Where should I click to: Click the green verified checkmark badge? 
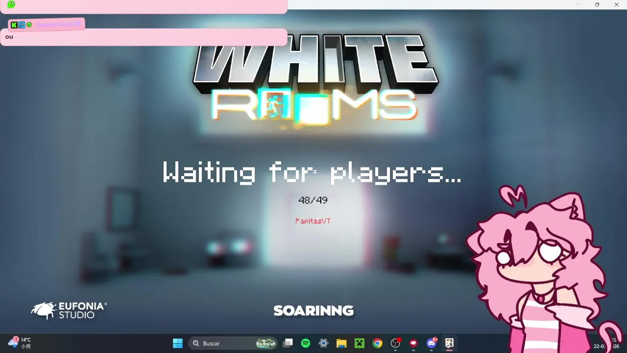(29, 25)
